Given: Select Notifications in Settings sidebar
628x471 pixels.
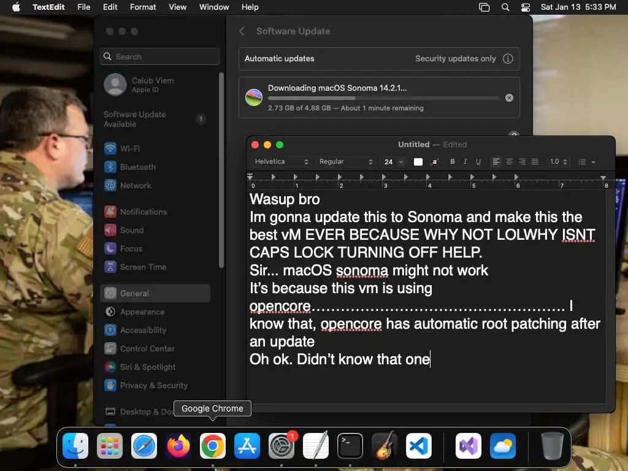Looking at the screenshot, I should click(x=155, y=212).
